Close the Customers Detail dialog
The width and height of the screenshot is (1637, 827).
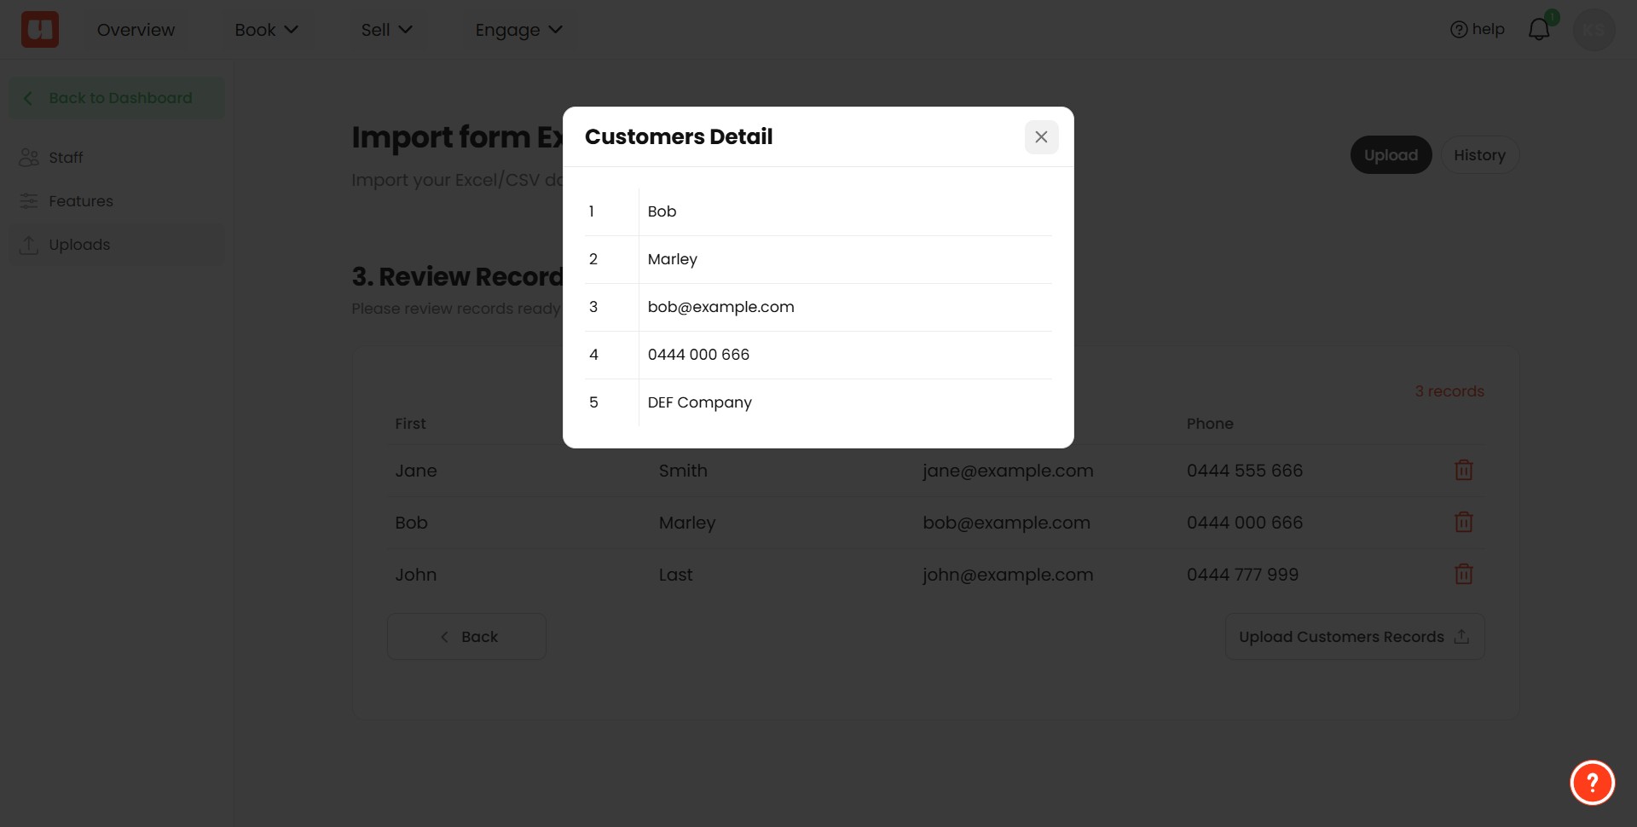[x=1041, y=136]
